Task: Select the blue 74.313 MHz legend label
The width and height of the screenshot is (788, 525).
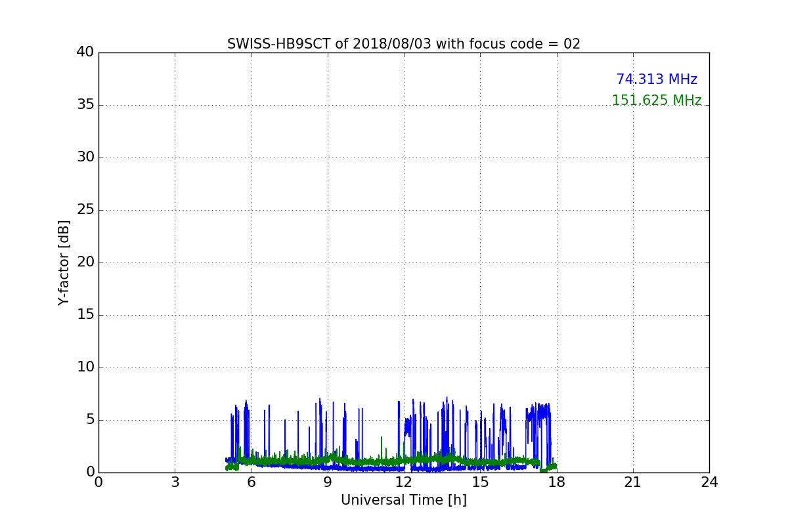Action: click(x=657, y=79)
